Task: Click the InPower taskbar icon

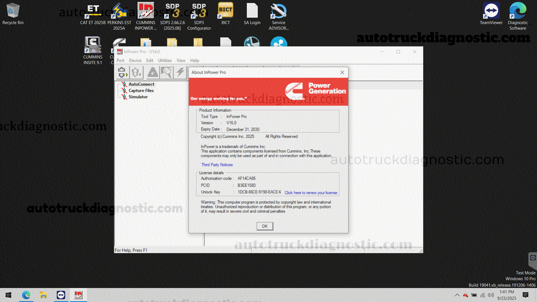Action: (x=78, y=295)
